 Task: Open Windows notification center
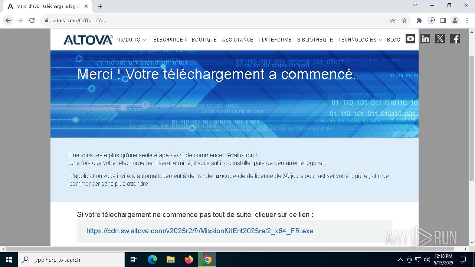coord(463,260)
